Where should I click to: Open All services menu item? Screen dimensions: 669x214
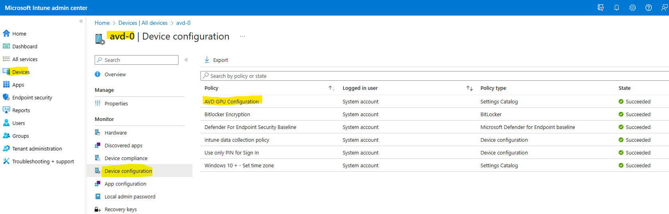tap(25, 59)
